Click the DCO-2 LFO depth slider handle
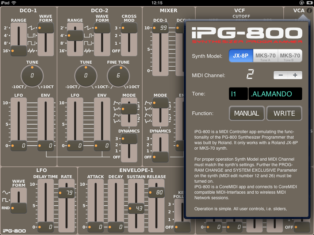 [x=75, y=146]
